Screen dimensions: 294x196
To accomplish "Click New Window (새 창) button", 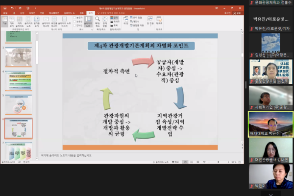I will tap(126, 21).
